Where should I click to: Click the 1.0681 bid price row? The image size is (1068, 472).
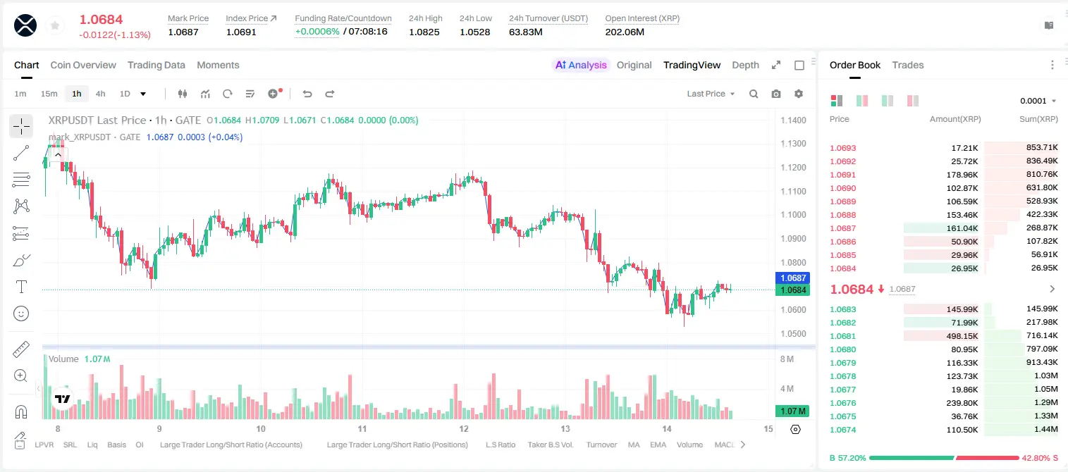[944, 336]
